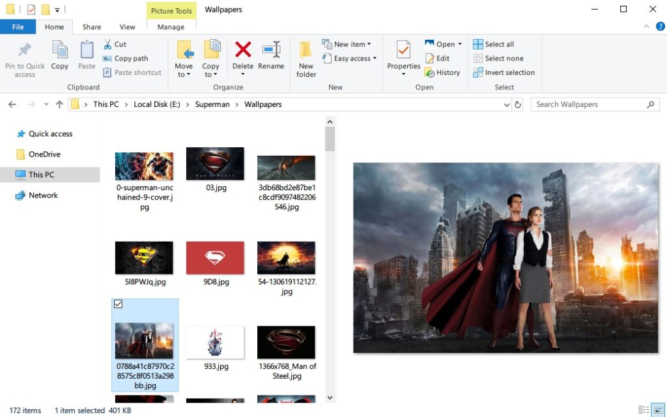Uncheck the selected wallpaper's checkbox

pyautogui.click(x=118, y=304)
